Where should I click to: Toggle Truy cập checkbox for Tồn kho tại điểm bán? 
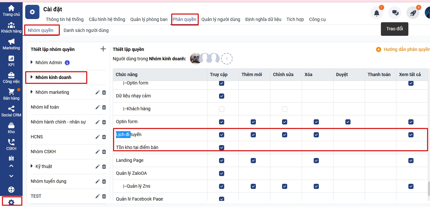[x=222, y=148]
